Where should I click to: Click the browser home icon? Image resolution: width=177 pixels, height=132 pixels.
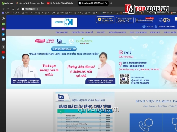(18, 9)
